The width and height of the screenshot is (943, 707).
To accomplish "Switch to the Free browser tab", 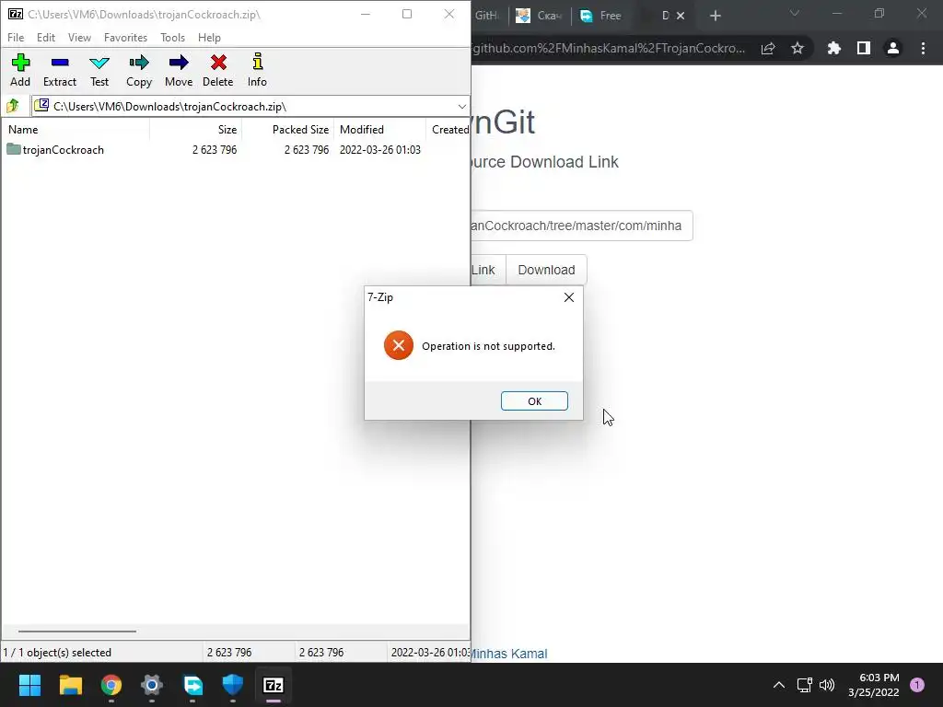I will (600, 16).
